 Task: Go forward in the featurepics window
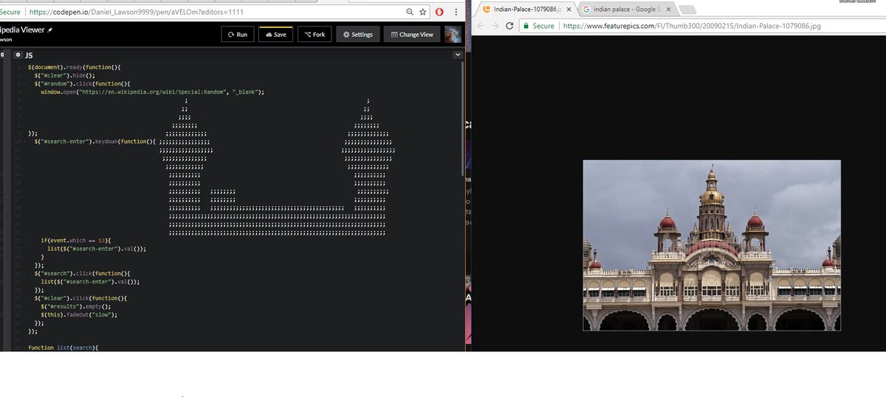click(x=495, y=25)
